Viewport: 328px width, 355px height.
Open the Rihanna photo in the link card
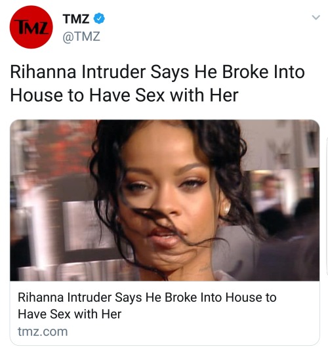(165, 200)
